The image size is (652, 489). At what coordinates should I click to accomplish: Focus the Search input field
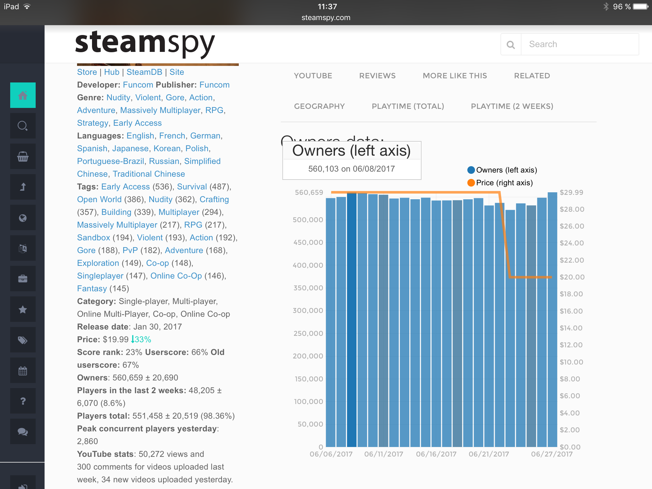click(x=580, y=44)
